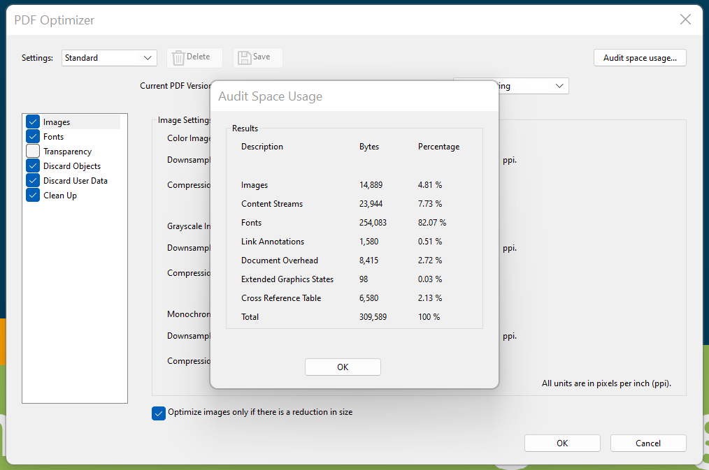Confirm optimizer settings with OK

pyautogui.click(x=561, y=443)
